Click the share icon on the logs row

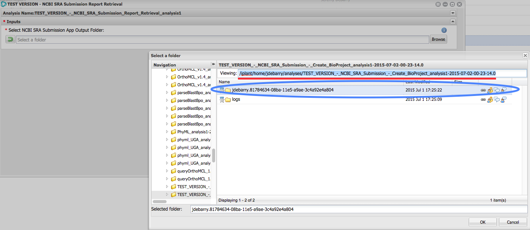(490, 100)
